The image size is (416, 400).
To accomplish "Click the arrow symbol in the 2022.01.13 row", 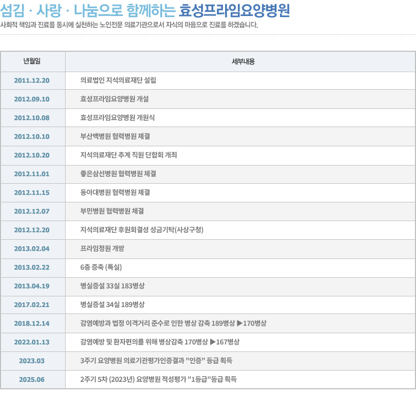I will pyautogui.click(x=212, y=342).
